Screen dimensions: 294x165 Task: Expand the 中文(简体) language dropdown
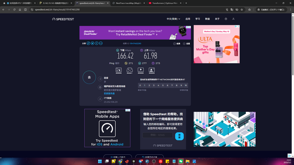pyautogui.click(x=173, y=19)
